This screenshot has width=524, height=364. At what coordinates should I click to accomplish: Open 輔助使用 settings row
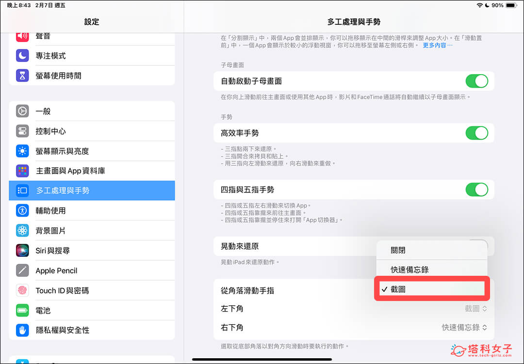(92, 210)
